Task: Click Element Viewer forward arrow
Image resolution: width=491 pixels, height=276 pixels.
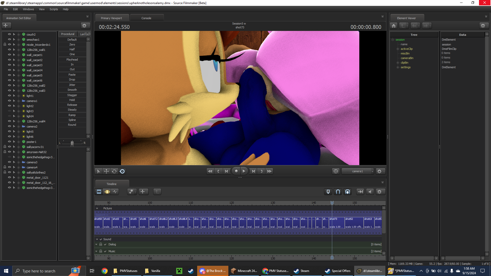Action: pyautogui.click(x=427, y=26)
